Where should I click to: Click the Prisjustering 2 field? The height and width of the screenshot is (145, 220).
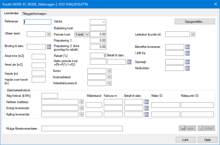98,47
